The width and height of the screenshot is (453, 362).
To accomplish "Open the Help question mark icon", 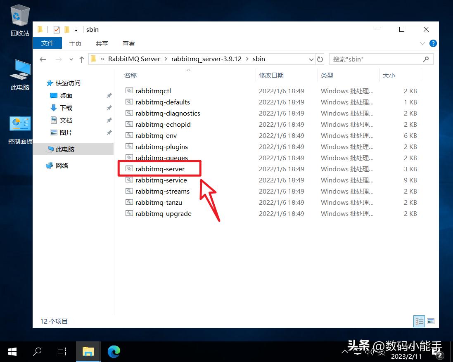I will pyautogui.click(x=433, y=43).
